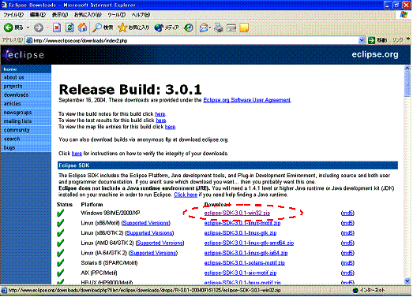Select downloads in the sidebar
The image size is (413, 297).
(26, 95)
